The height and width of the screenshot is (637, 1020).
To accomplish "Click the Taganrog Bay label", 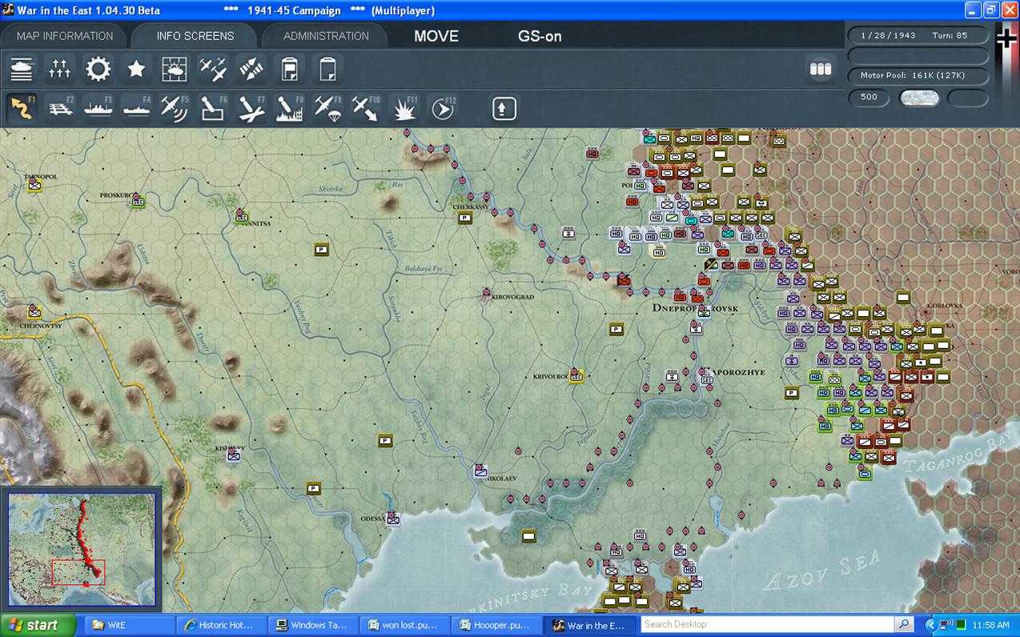I will tap(958, 456).
